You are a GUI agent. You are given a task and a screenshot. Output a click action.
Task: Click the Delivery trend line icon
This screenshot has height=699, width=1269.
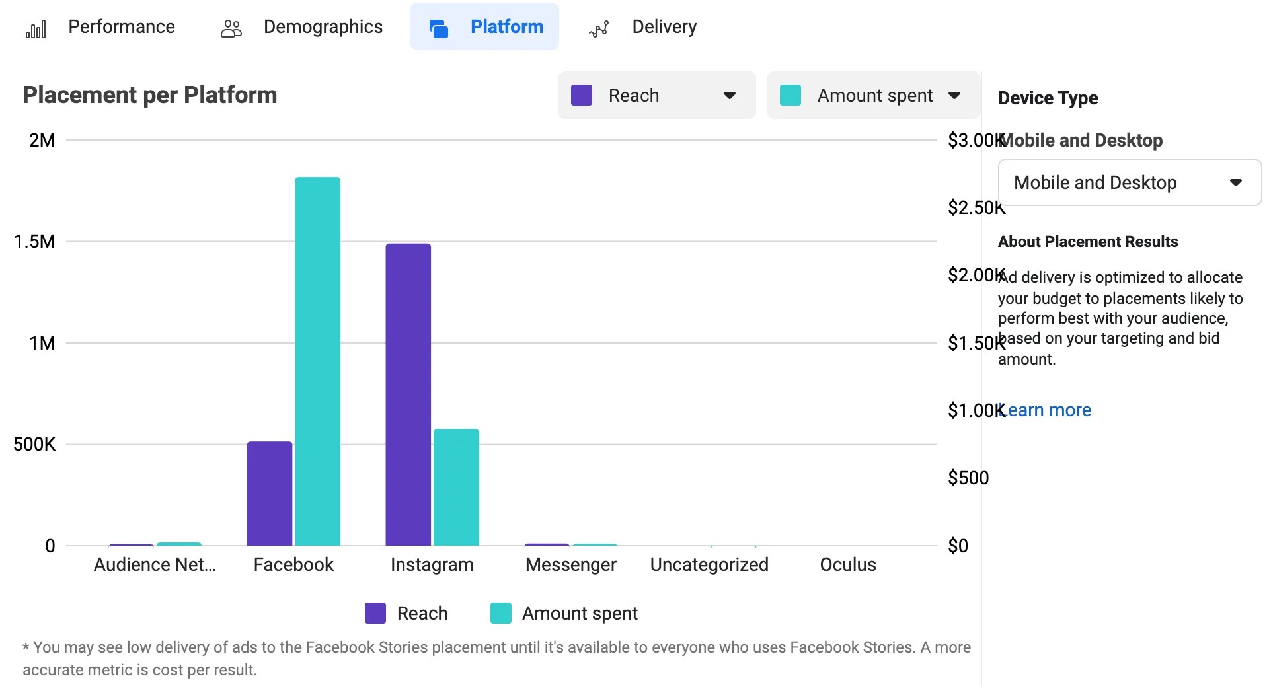(x=598, y=28)
